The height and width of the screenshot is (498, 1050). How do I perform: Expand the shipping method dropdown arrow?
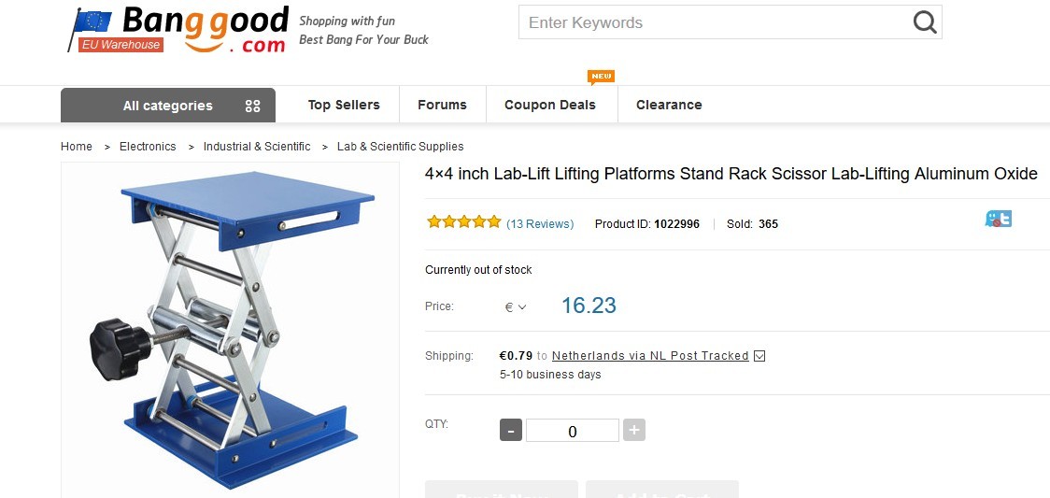pyautogui.click(x=759, y=356)
